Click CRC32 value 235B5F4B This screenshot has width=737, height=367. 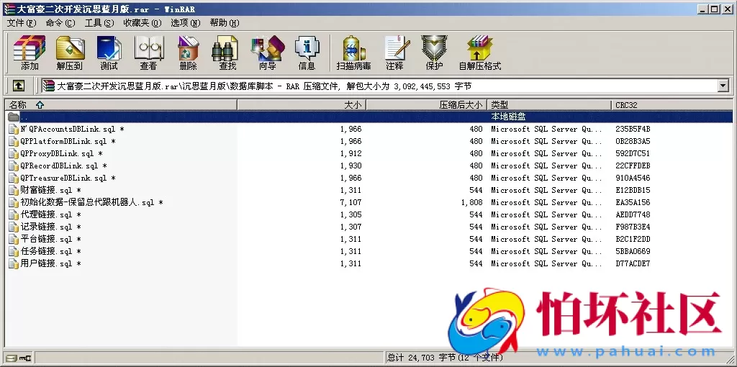click(633, 130)
